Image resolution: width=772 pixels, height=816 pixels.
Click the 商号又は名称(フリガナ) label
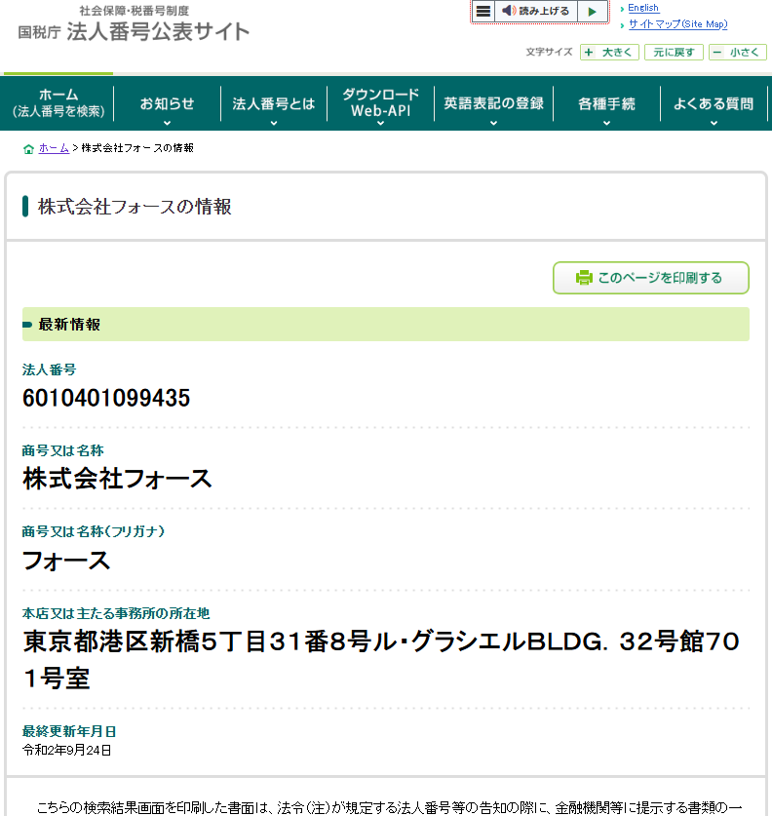click(94, 531)
